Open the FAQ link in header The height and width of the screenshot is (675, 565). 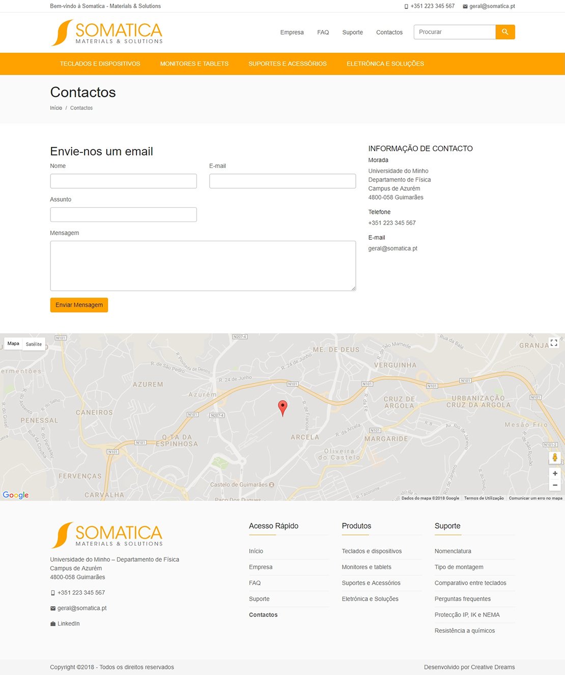click(323, 32)
